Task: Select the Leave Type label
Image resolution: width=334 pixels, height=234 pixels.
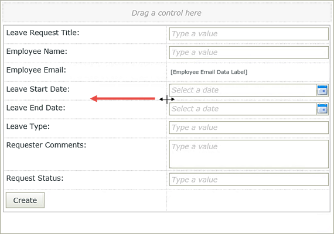Action: (x=28, y=126)
